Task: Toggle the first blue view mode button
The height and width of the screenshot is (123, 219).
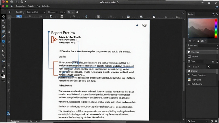Action: tap(18, 16)
